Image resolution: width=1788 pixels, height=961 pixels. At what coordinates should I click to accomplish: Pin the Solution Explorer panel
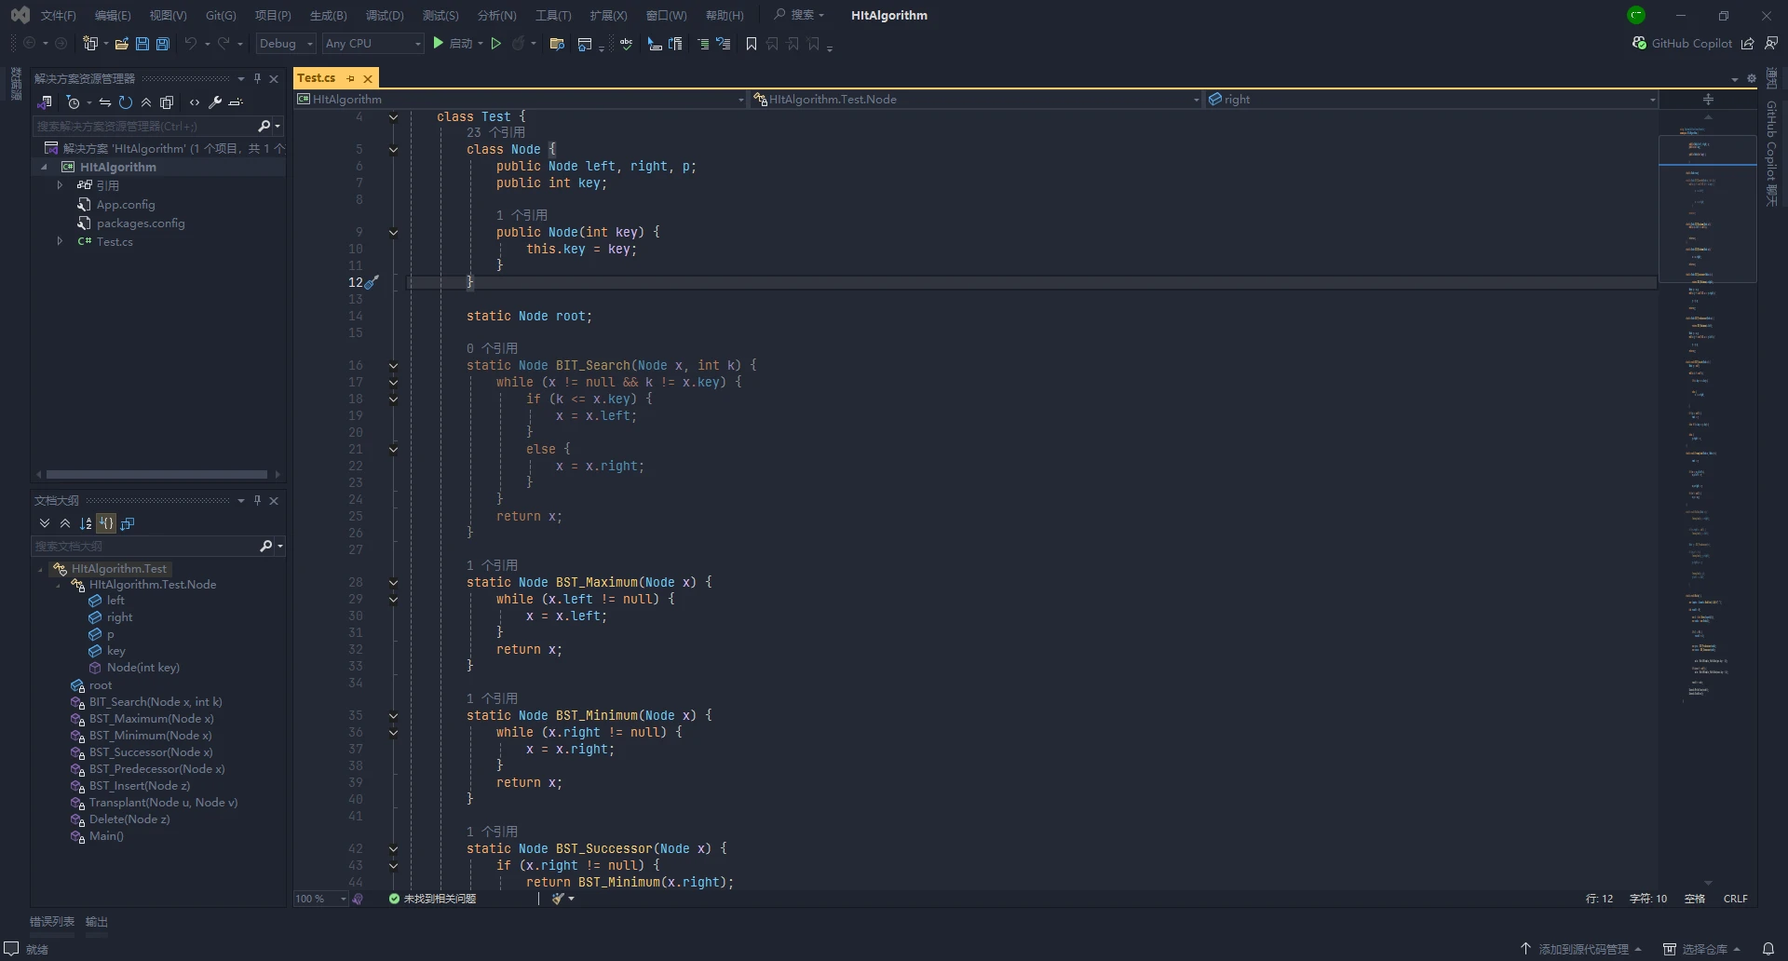(x=258, y=78)
